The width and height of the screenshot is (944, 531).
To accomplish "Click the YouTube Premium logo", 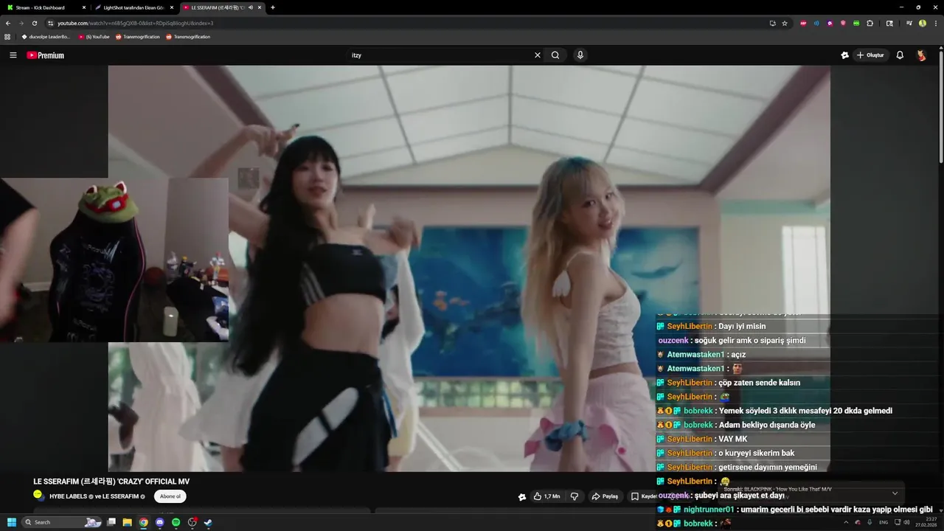I will 46,55.
